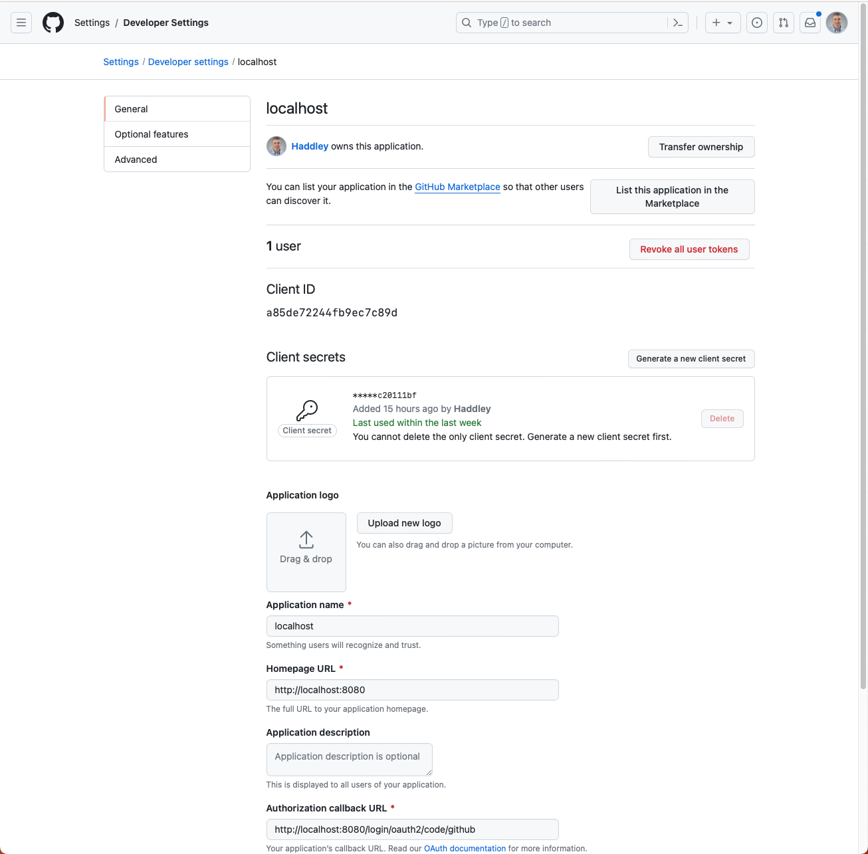Viewport: 868px width, 854px height.
Task: Open the issues icon in header
Action: coord(757,23)
